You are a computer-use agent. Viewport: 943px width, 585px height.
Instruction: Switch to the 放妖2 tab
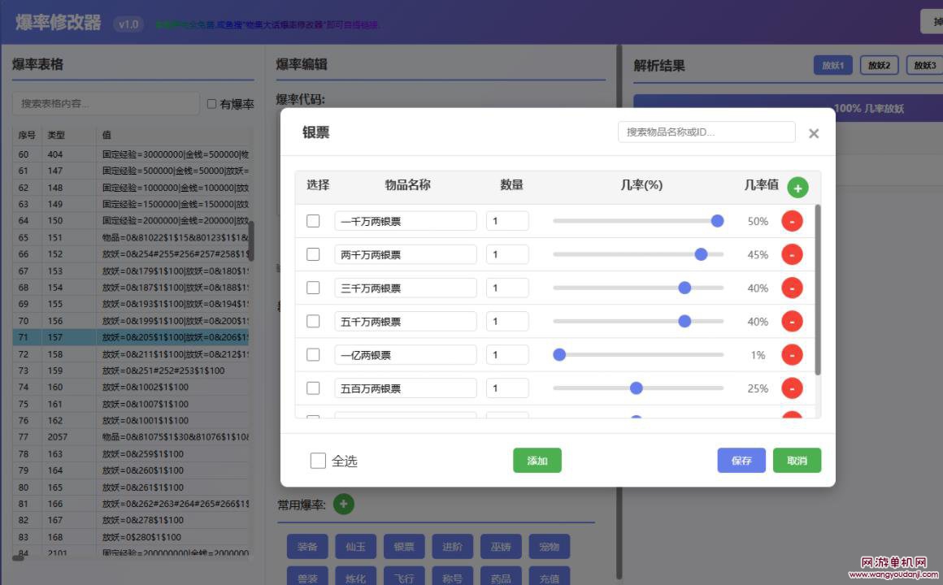(878, 65)
